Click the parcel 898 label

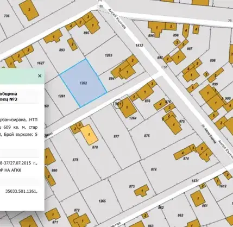212,60
